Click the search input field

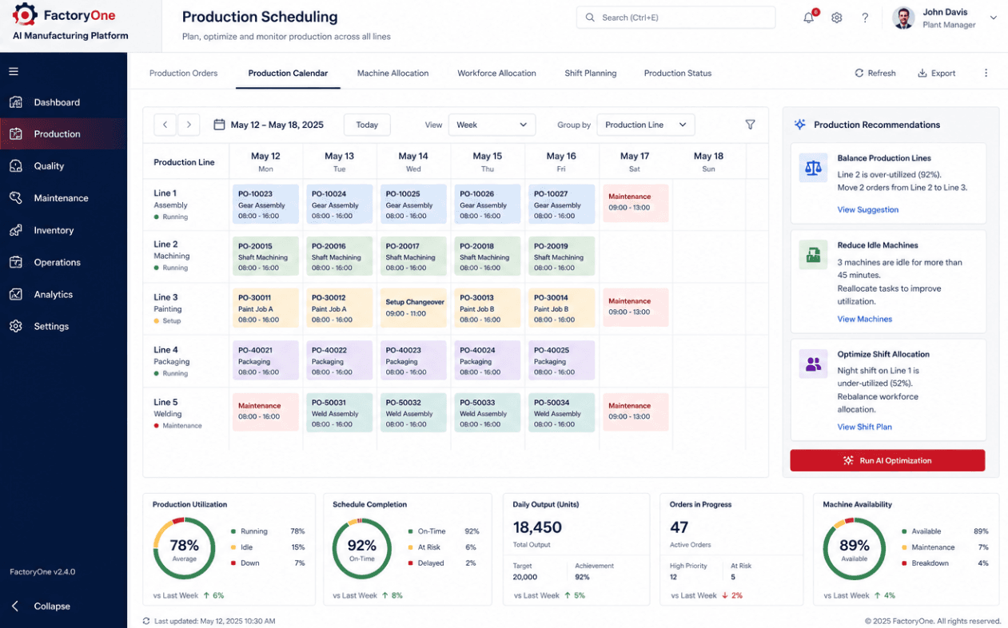click(x=675, y=18)
